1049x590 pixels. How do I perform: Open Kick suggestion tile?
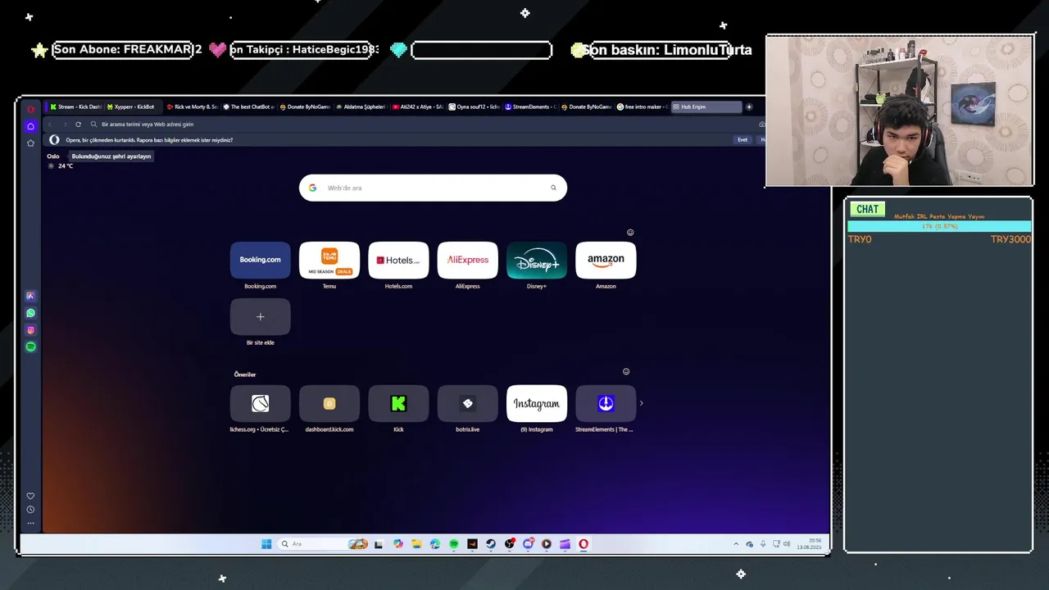coord(398,403)
